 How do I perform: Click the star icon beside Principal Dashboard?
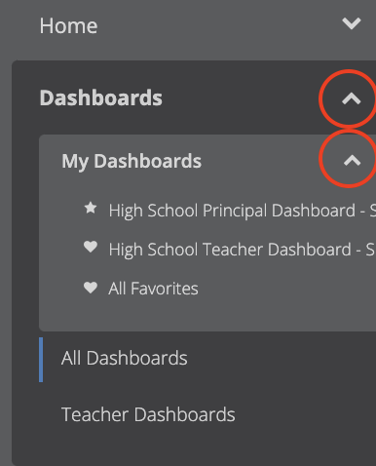pyautogui.click(x=91, y=208)
